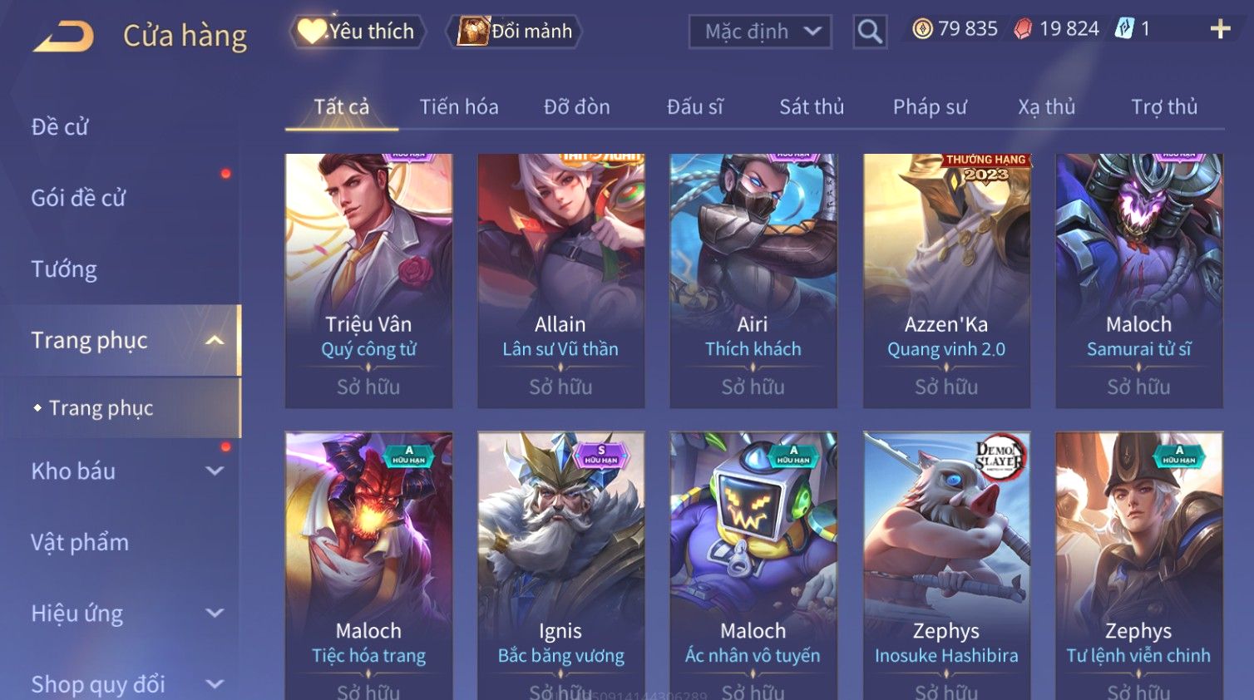Image resolution: width=1254 pixels, height=700 pixels.
Task: Switch to the Sát thủ tab
Action: (x=812, y=106)
